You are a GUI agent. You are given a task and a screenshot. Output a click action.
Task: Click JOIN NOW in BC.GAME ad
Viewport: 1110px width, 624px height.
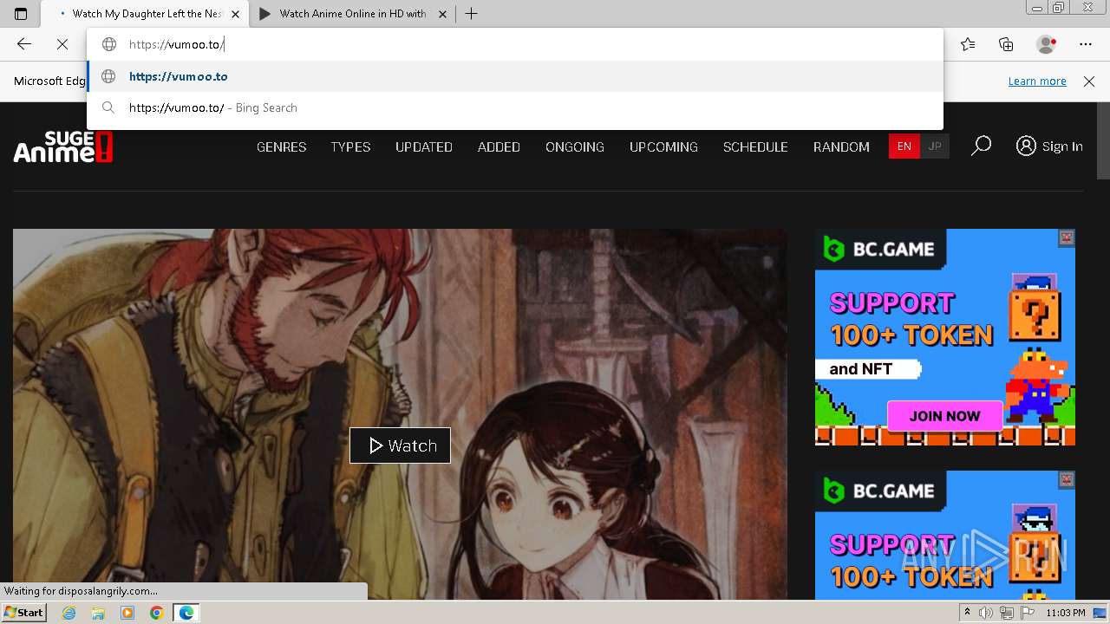coord(944,416)
